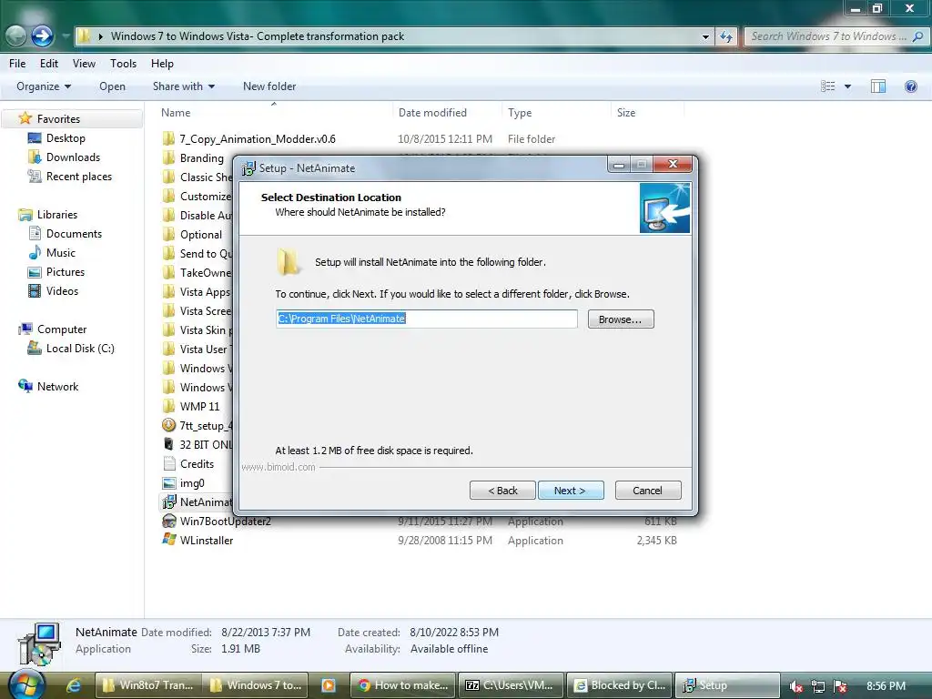Image resolution: width=932 pixels, height=699 pixels.
Task: Select the Optional folder
Action: click(201, 234)
